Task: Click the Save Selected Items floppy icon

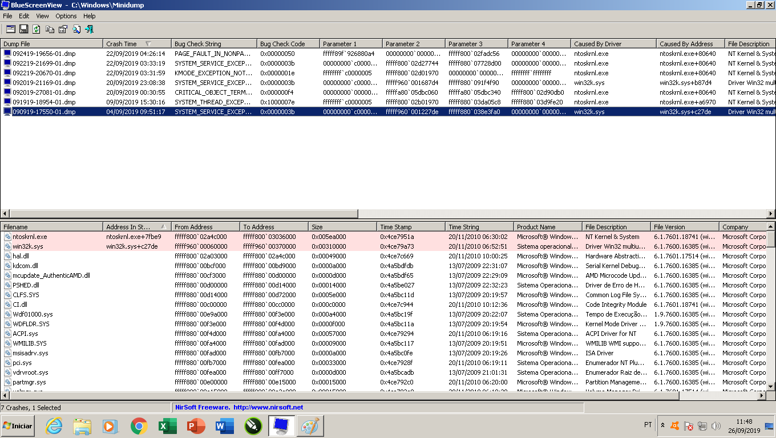Action: [x=24, y=29]
